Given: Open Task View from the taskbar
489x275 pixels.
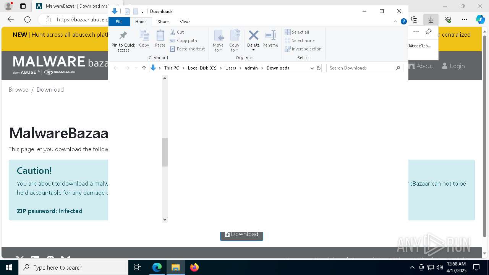Looking at the screenshot, I should pos(138,267).
